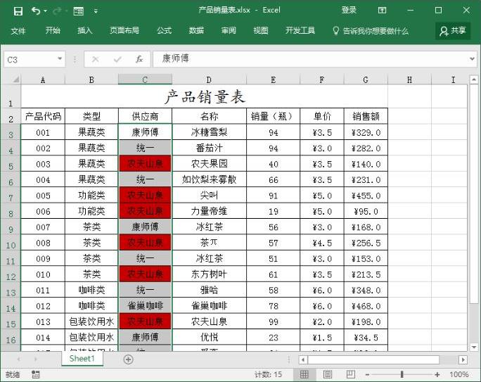The height and width of the screenshot is (382, 481).
Task: Open the ribbon display options icon
Action: (382, 11)
